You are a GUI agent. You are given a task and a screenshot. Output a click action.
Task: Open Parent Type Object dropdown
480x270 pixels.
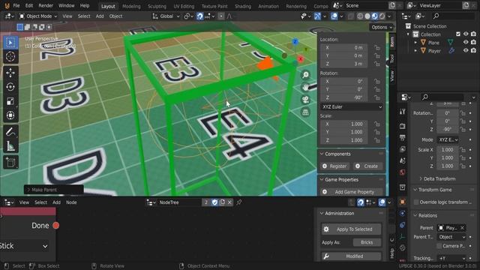[451, 237]
